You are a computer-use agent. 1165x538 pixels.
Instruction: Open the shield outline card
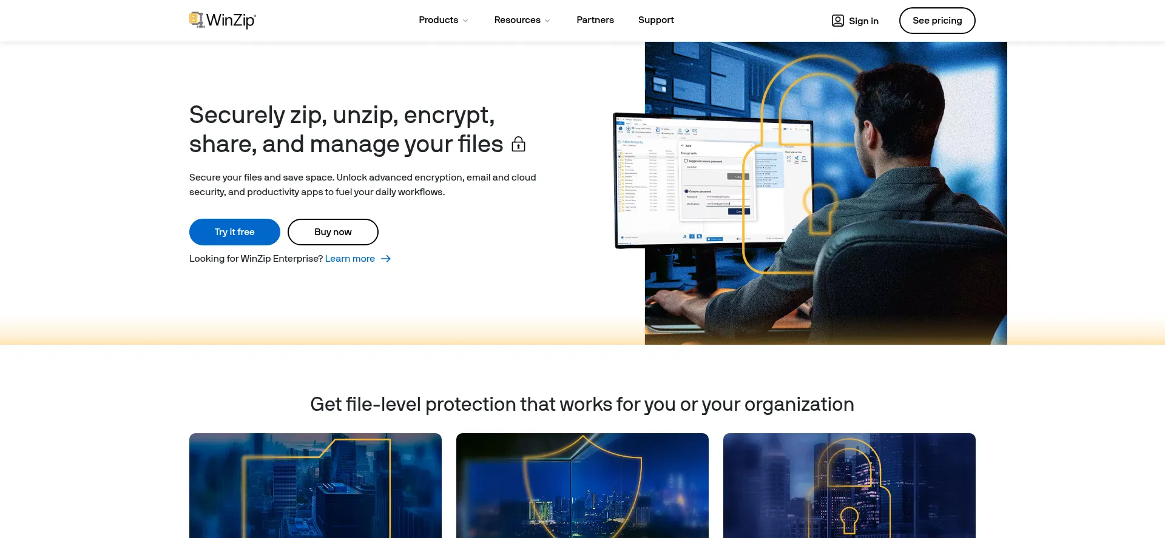click(582, 485)
